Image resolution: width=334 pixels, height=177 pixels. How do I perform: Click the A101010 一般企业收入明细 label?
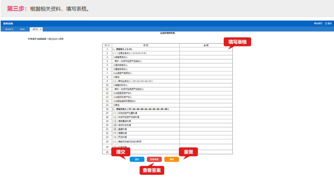50,39
